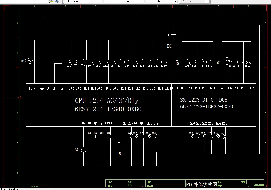Select the 2L output common label
This screenshot has height=190, width=271.
(x=124, y=123)
